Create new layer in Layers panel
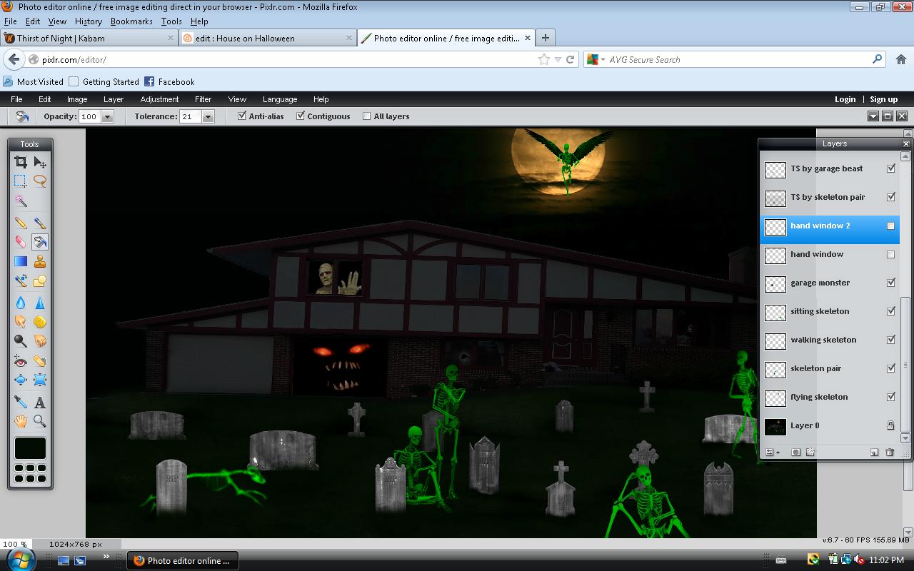The image size is (914, 571). tap(874, 452)
